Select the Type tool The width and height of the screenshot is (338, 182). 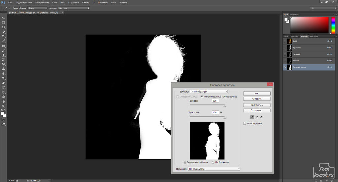[x=3, y=88]
